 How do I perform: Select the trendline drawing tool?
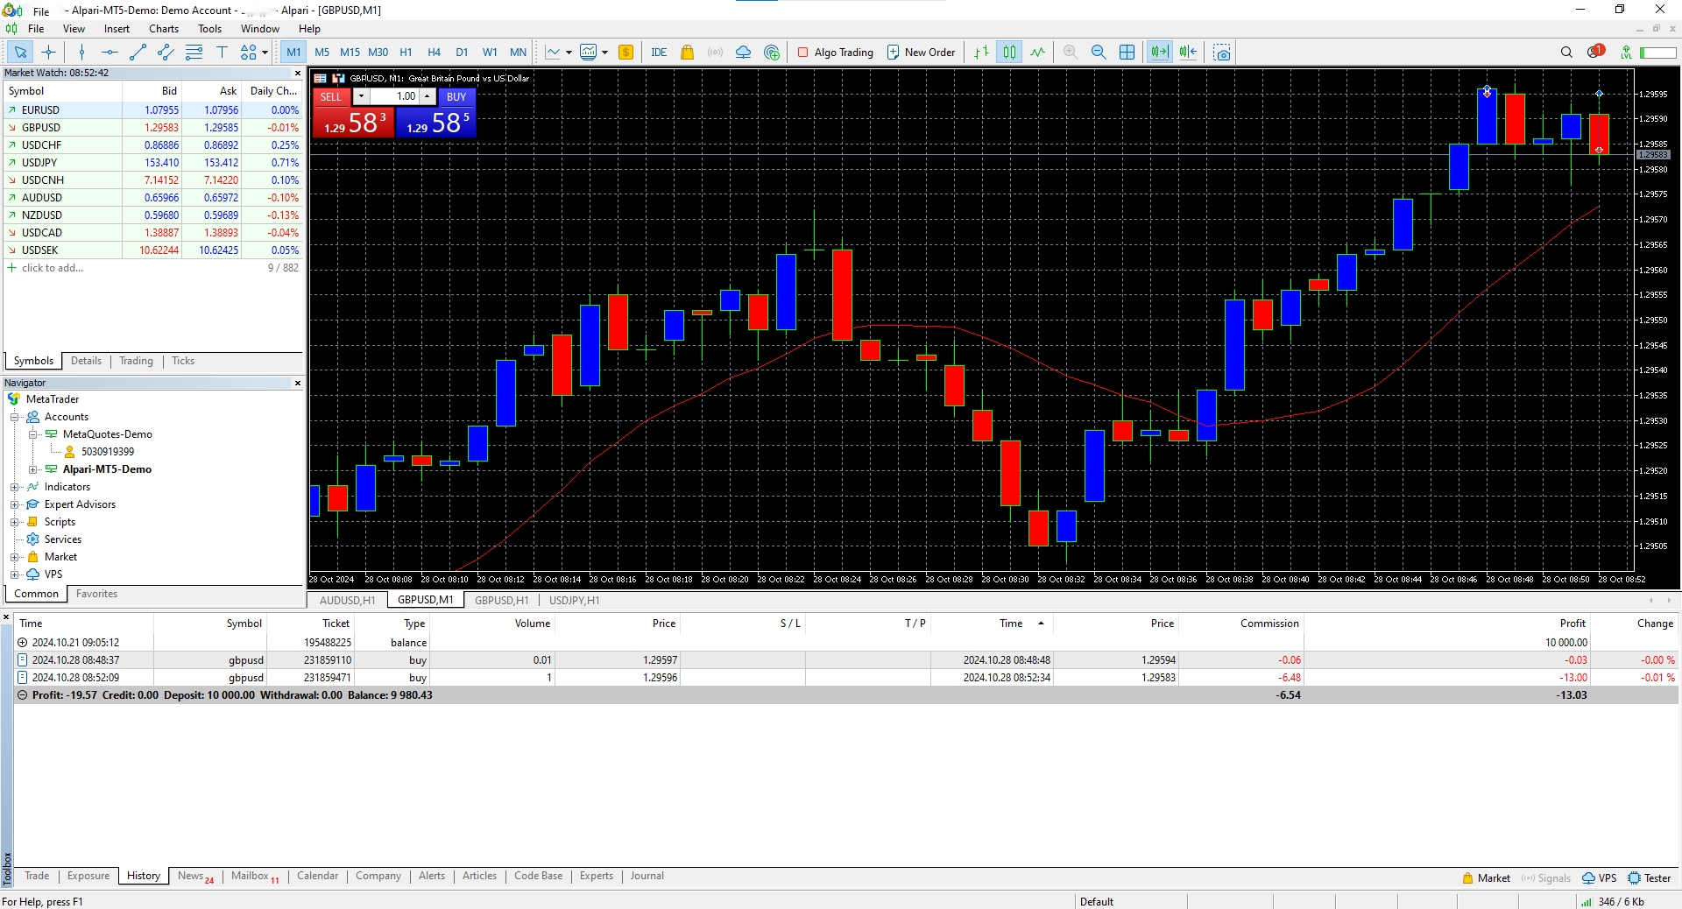point(138,53)
